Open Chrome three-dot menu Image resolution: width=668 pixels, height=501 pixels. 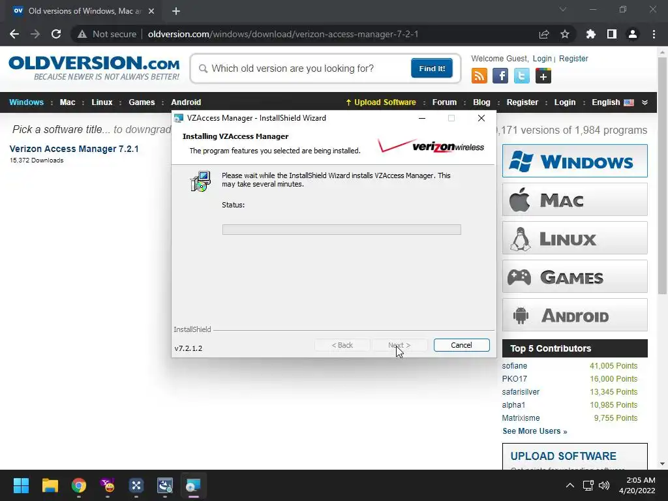tap(654, 34)
